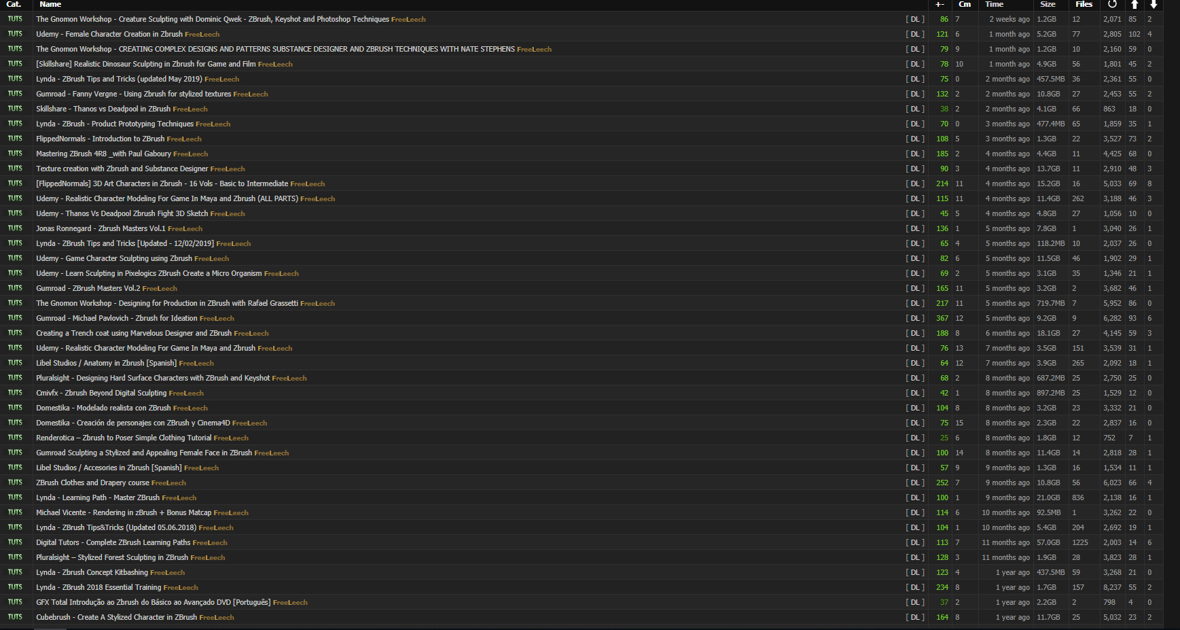This screenshot has height=630, width=1180.
Task: Open Udemy Thanos Vs Deadpool Fight 3D Sketch
Action: (122, 213)
